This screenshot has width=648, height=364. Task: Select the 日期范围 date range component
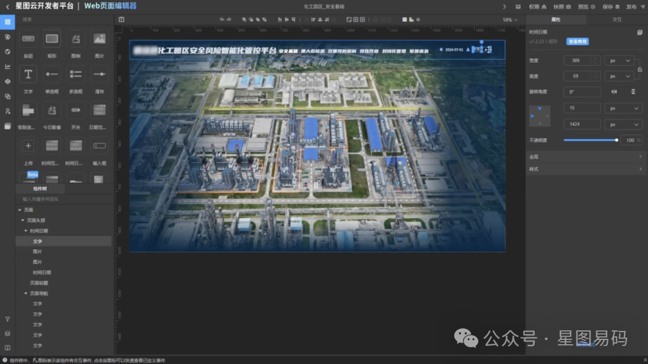pyautogui.click(x=99, y=111)
